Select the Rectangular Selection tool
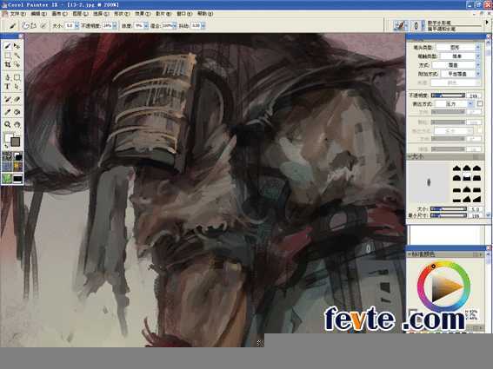 [x=8, y=56]
